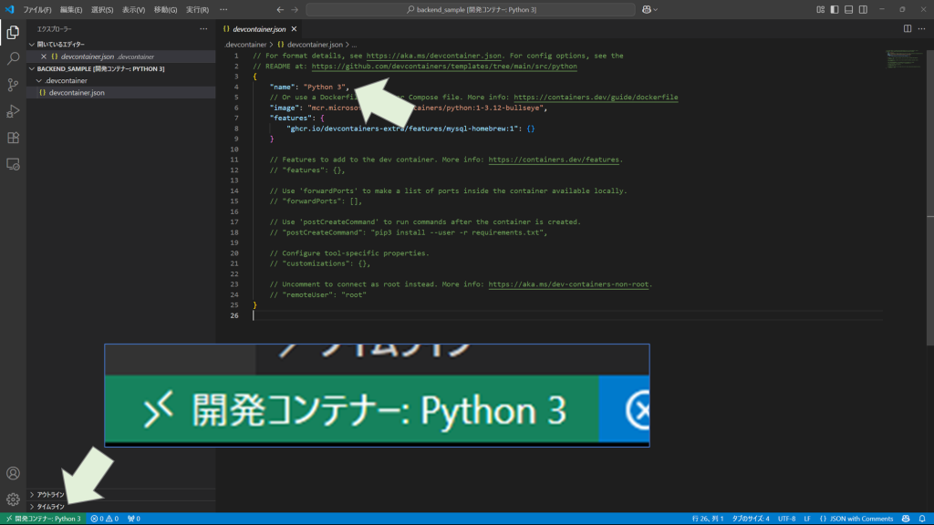This screenshot has height=525, width=934.
Task: Open the 表示(V) menu
Action: [x=133, y=9]
